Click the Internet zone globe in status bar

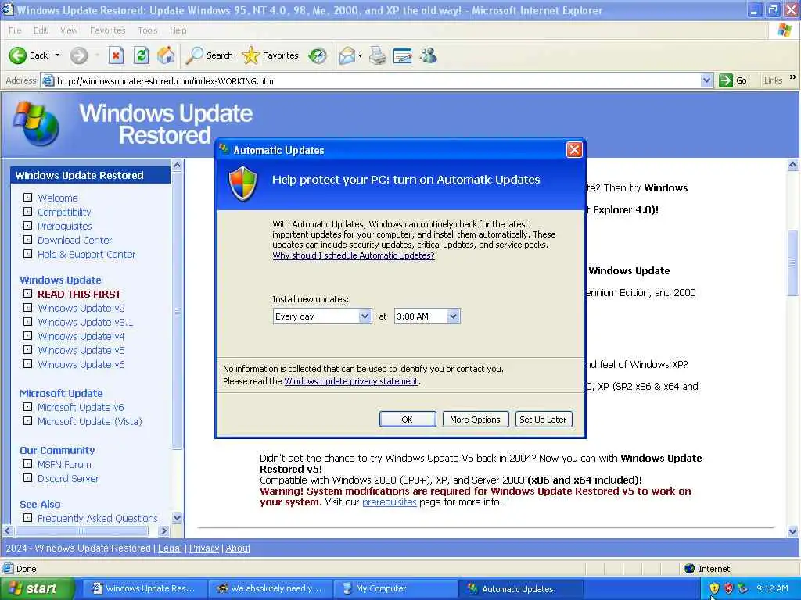click(x=690, y=569)
